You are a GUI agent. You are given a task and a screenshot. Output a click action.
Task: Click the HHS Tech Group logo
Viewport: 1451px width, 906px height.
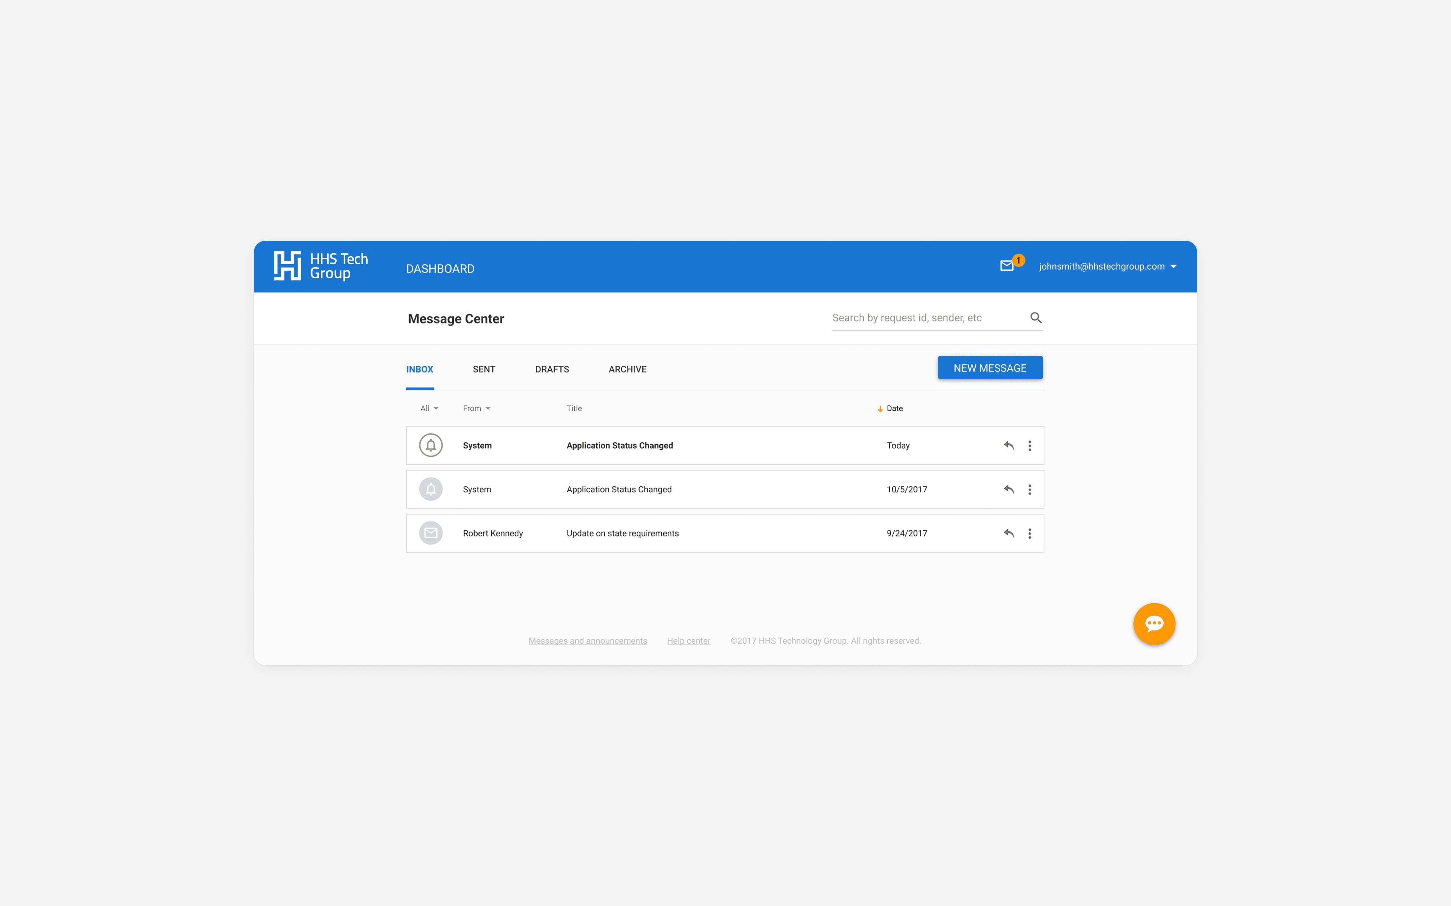point(321,266)
